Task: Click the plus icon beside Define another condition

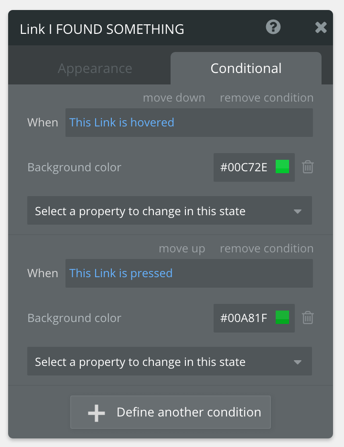Action: pos(96,412)
